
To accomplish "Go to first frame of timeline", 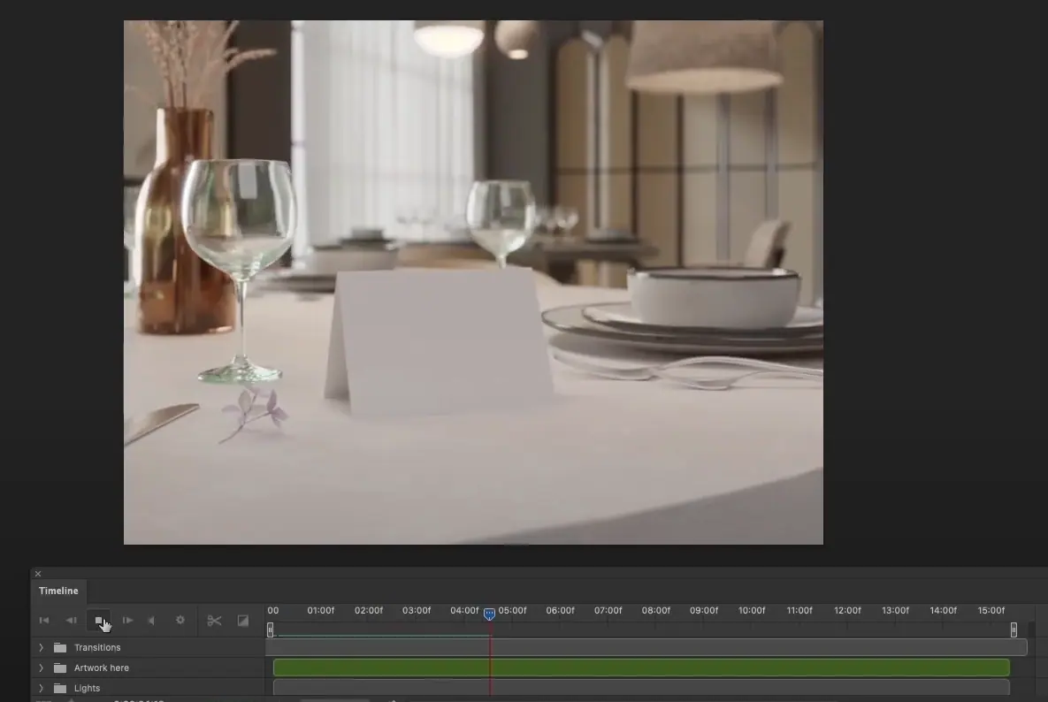I will tap(44, 621).
